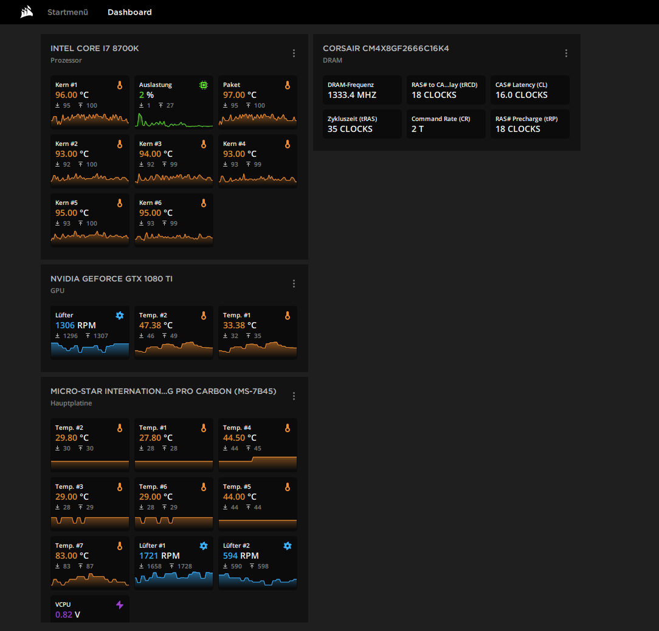
Task: Click thermometer icon on mainboard Temp. #3
Action: click(x=120, y=487)
